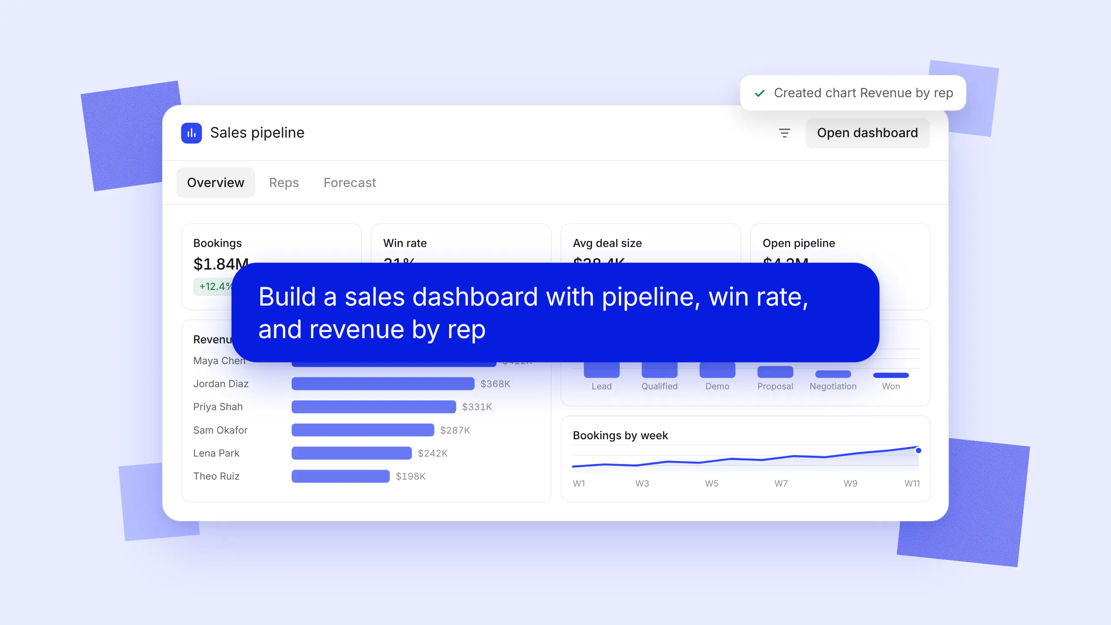Open the Forecast tab
This screenshot has width=1111, height=625.
(350, 183)
